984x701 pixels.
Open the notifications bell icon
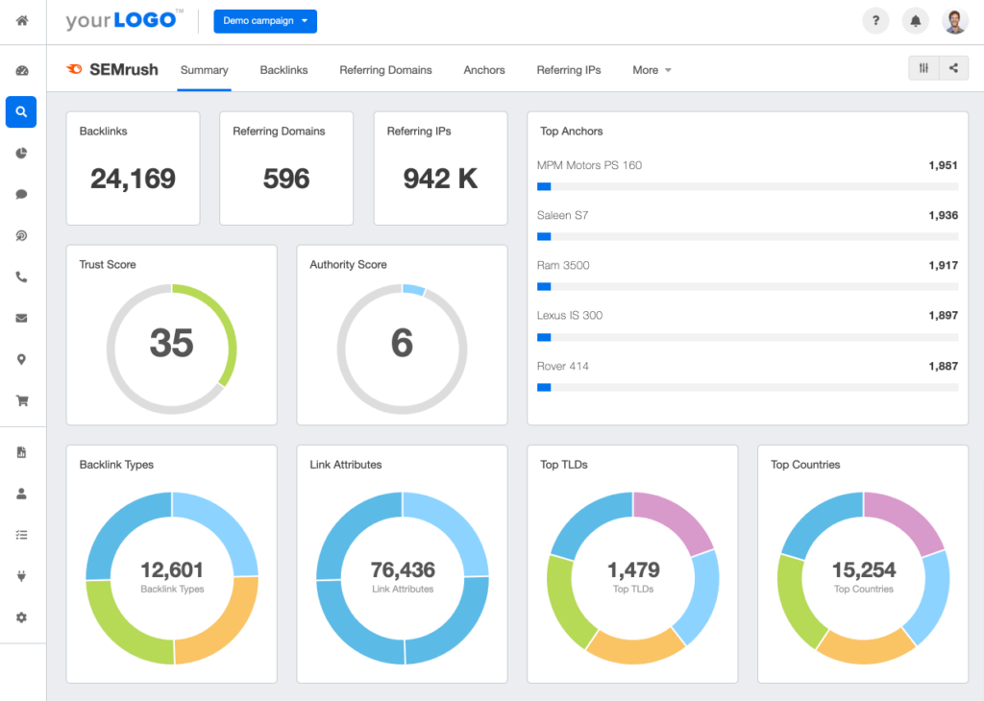tap(914, 20)
